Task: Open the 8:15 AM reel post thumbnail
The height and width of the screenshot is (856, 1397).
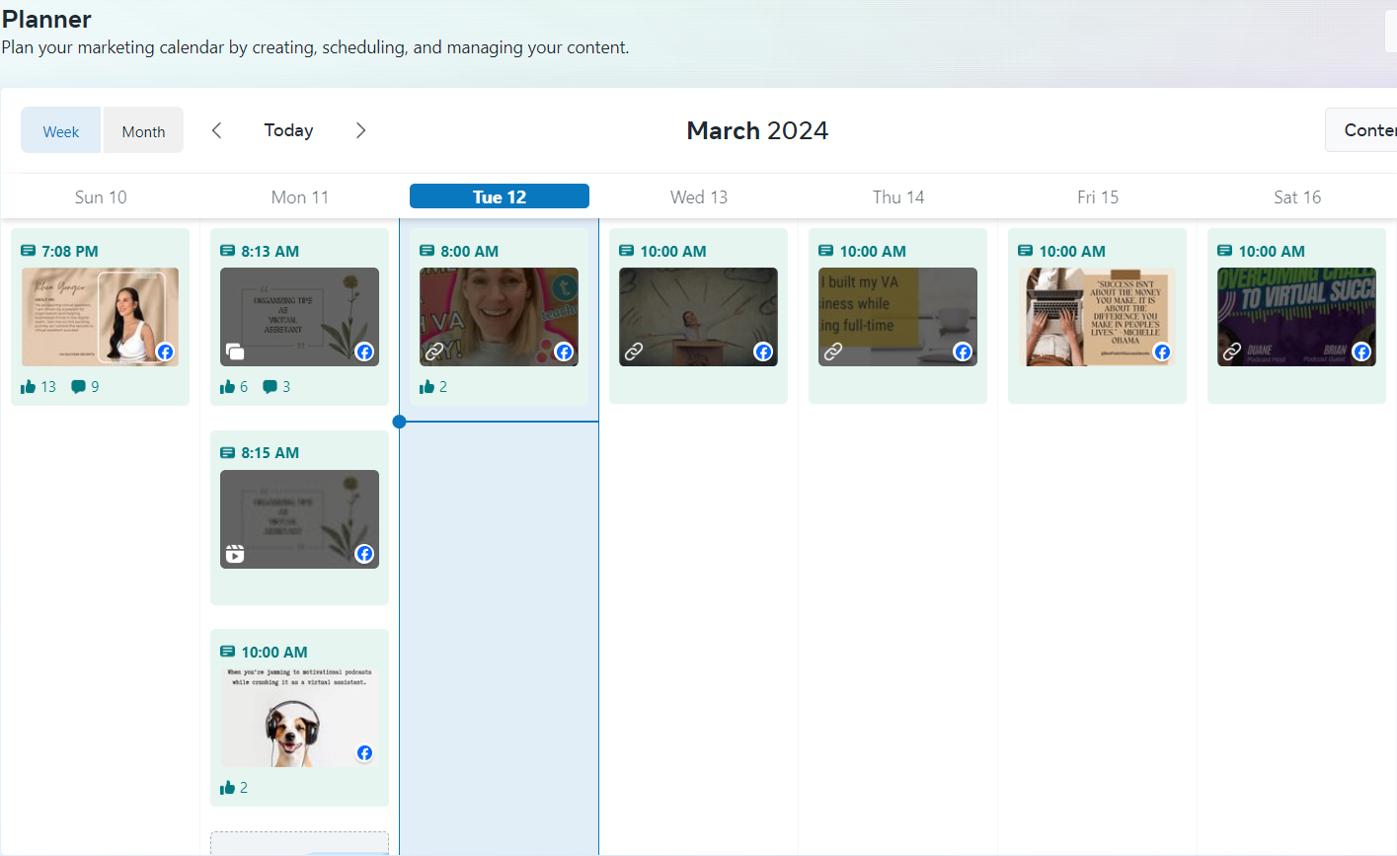Action: click(x=299, y=519)
